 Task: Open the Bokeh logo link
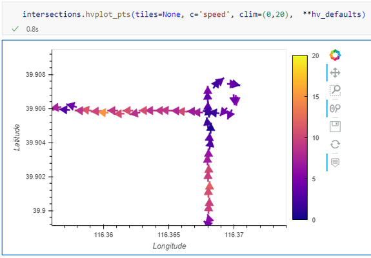click(x=335, y=55)
